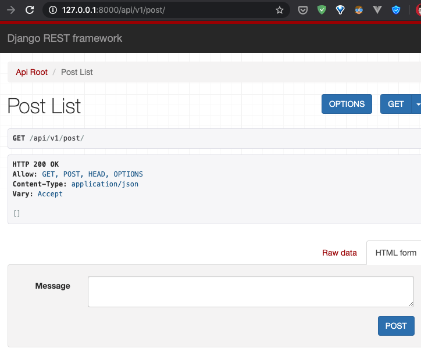Click into the Message text area

pos(251,292)
